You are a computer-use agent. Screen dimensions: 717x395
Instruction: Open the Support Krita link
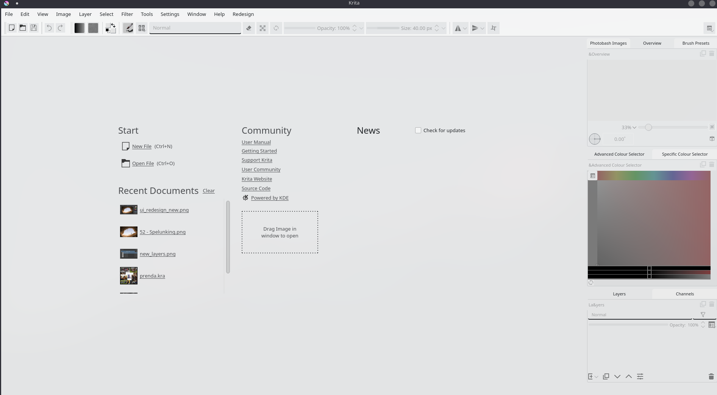click(257, 160)
